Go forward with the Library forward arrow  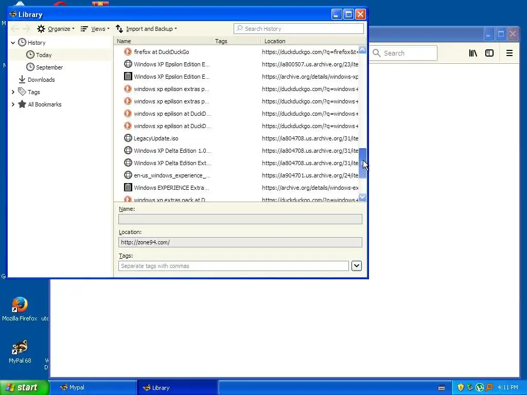26,29
